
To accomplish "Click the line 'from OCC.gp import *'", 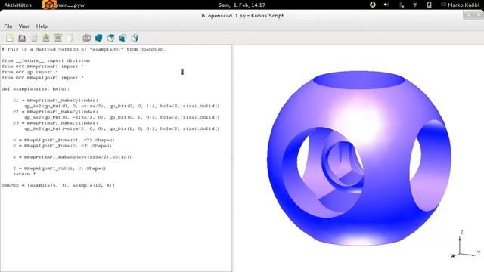I will (29, 73).
